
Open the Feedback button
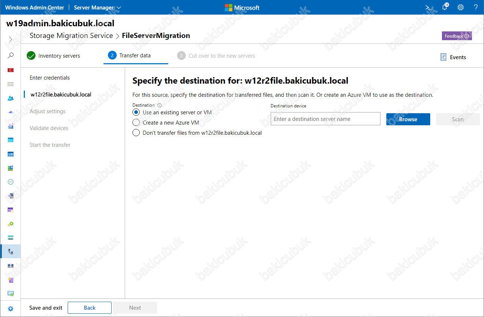point(457,36)
